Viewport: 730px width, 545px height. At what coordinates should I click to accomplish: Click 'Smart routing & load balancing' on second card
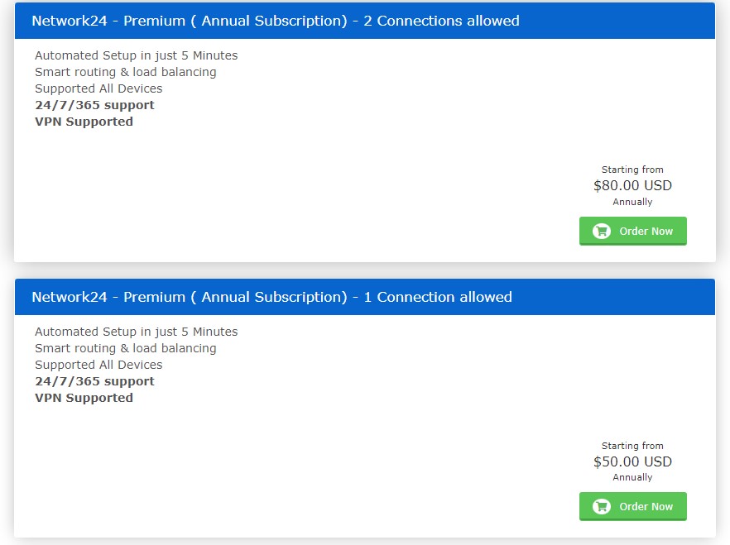125,348
